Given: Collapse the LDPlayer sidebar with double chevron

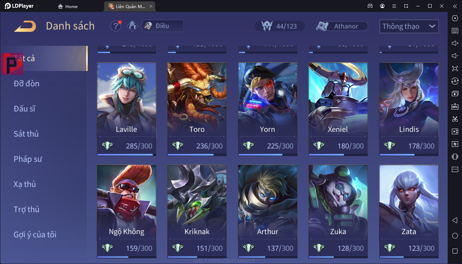Looking at the screenshot, I should click(455, 6).
